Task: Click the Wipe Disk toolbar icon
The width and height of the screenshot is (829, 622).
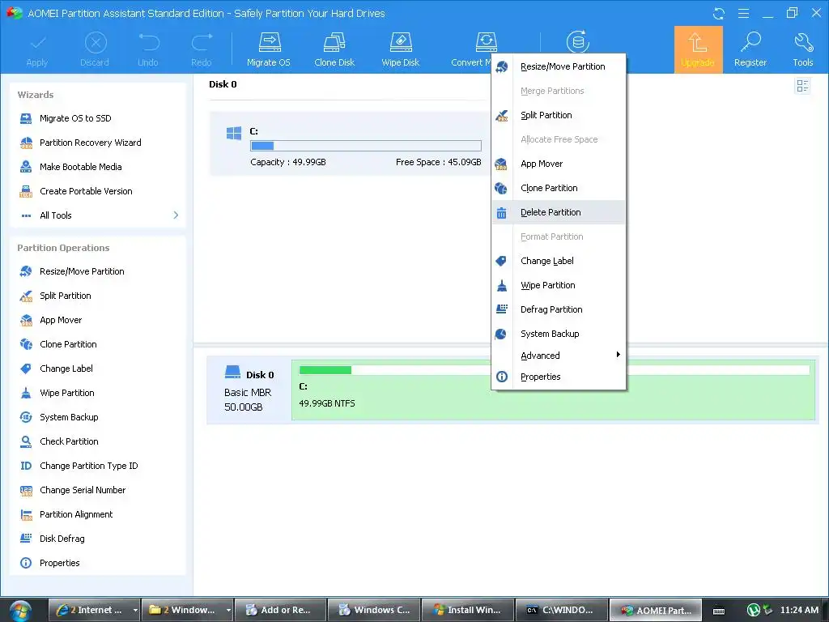Action: point(401,42)
